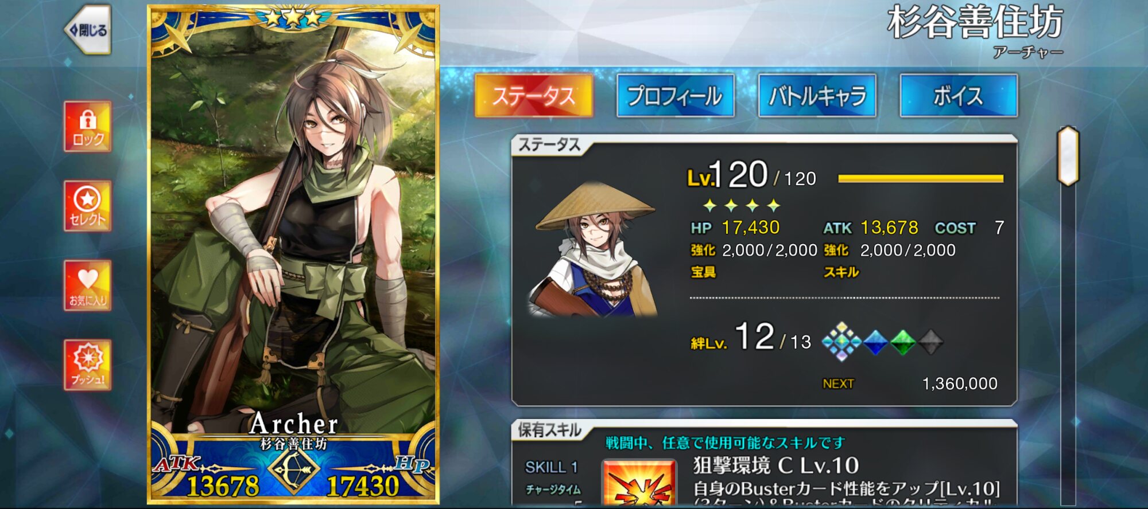The height and width of the screenshot is (509, 1148).
Task: Tap the プッシュ! push icon
Action: coord(88,365)
